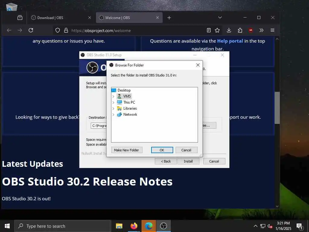
Task: Go forward one page in Firefox
Action: [x=20, y=31]
